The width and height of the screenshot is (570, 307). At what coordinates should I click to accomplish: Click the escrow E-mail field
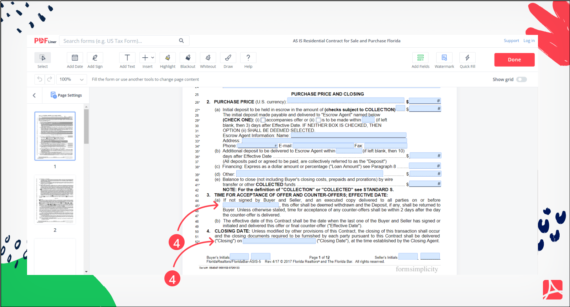pos(323,146)
